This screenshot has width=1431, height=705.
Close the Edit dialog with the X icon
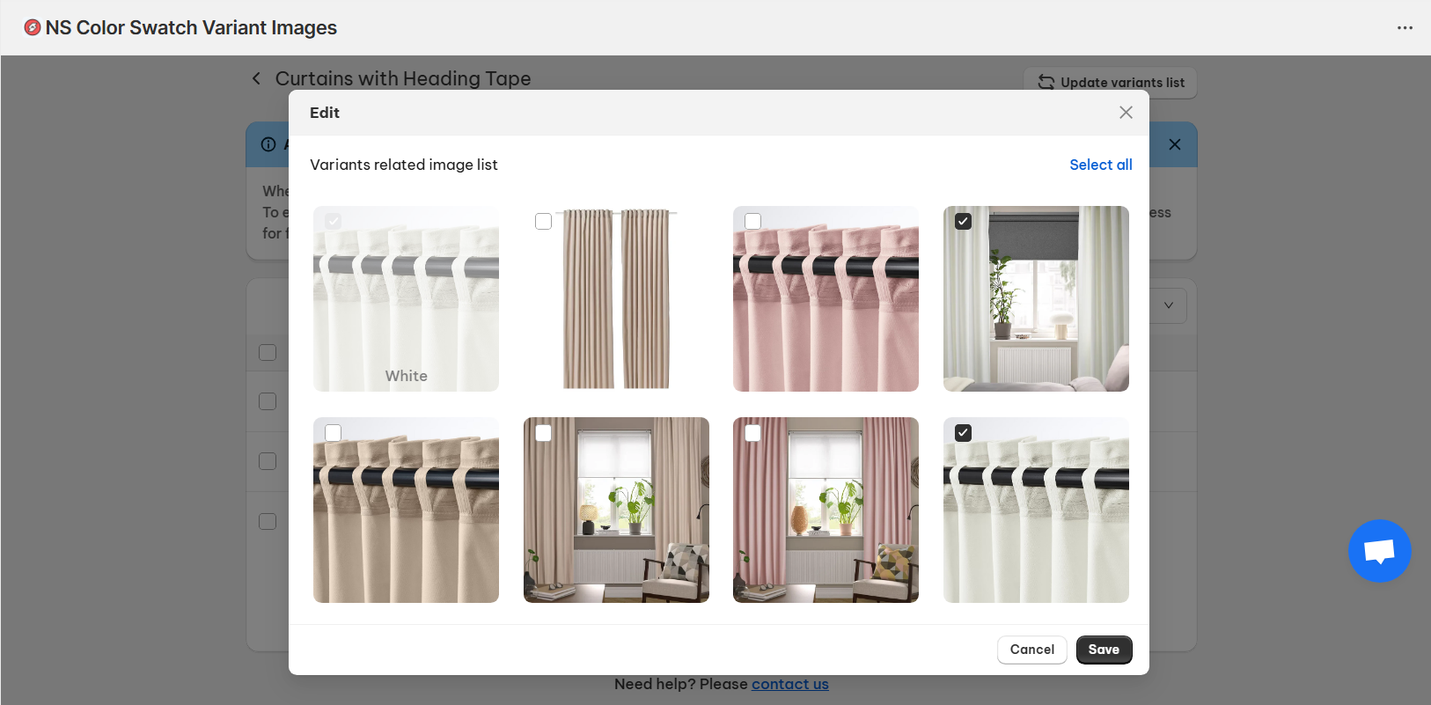[1126, 113]
